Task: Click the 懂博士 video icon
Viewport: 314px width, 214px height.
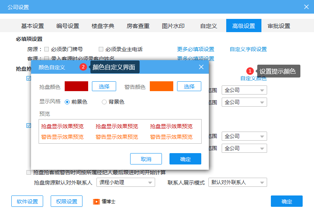Action: (x=96, y=202)
